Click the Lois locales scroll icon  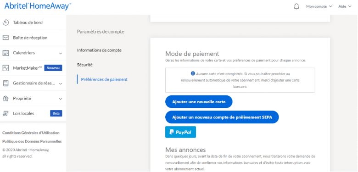pyautogui.click(x=6, y=113)
